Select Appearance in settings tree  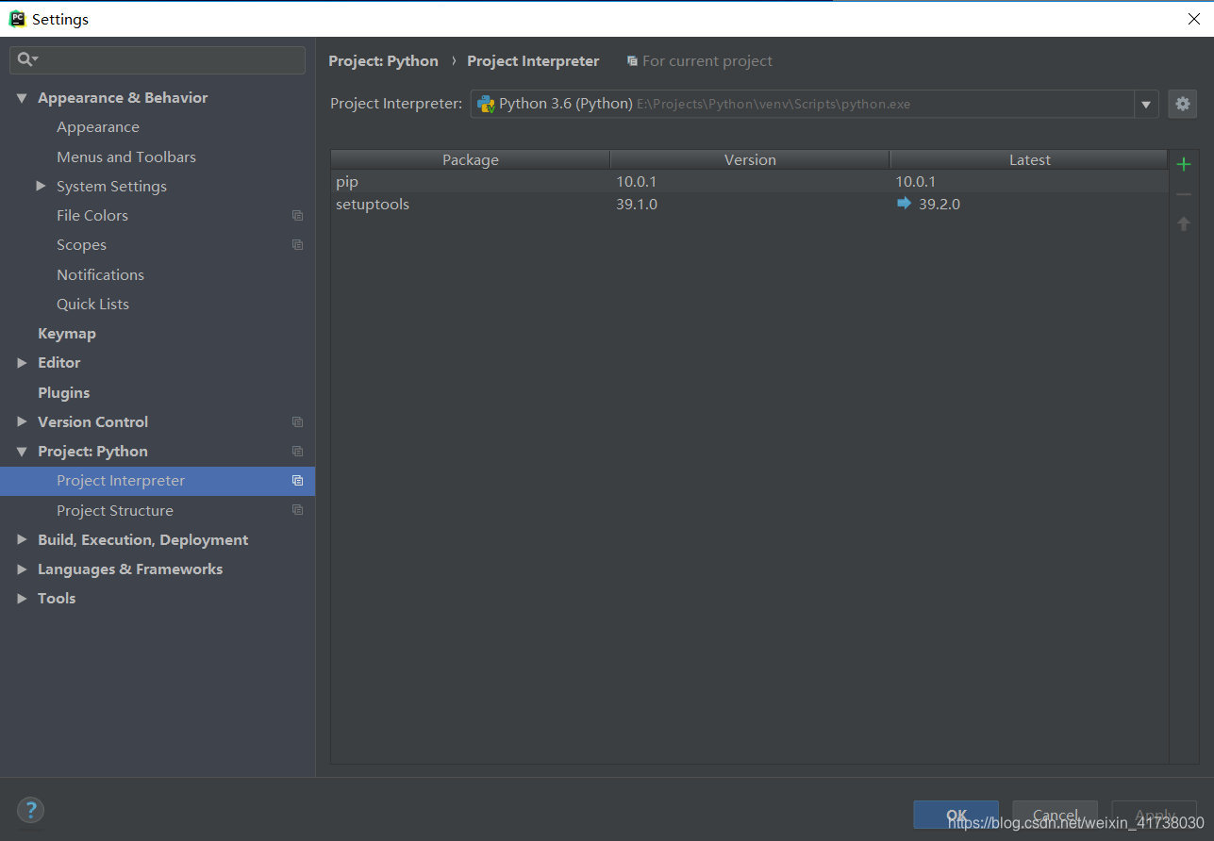[98, 127]
